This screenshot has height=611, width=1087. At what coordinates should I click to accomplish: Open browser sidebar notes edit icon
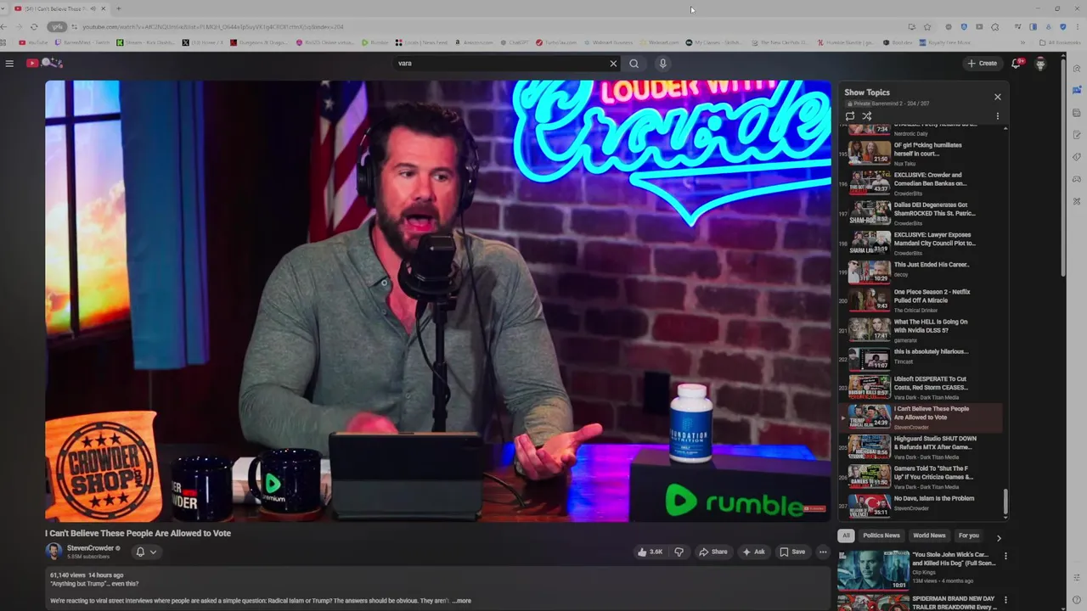click(1076, 135)
